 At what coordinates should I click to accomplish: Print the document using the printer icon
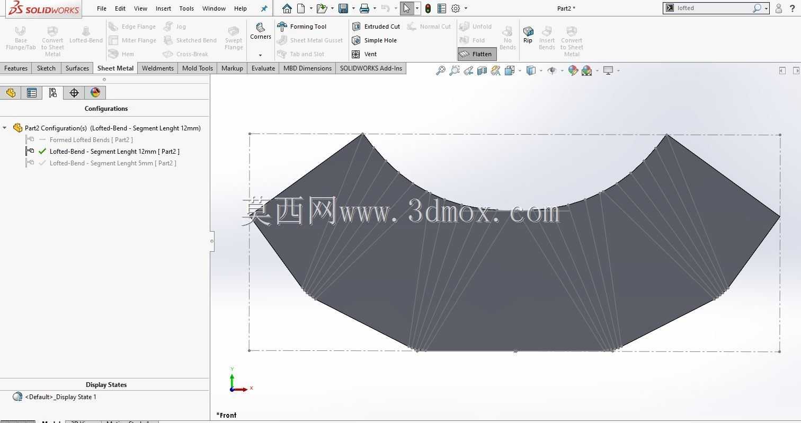pyautogui.click(x=364, y=8)
